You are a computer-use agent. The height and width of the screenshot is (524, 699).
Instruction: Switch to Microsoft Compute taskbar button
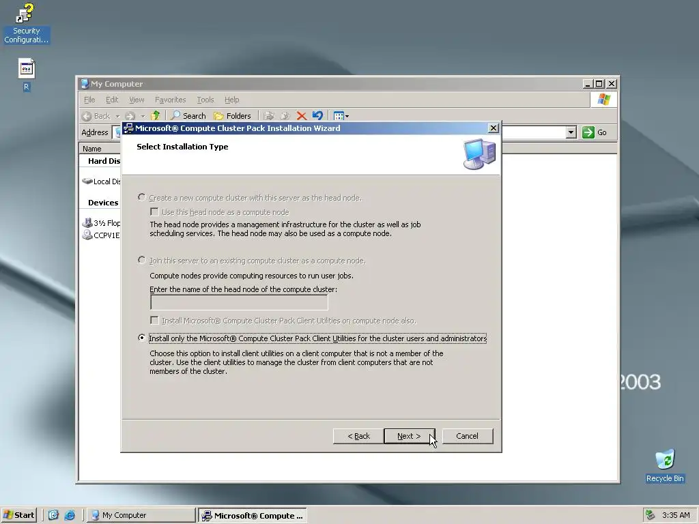253,516
